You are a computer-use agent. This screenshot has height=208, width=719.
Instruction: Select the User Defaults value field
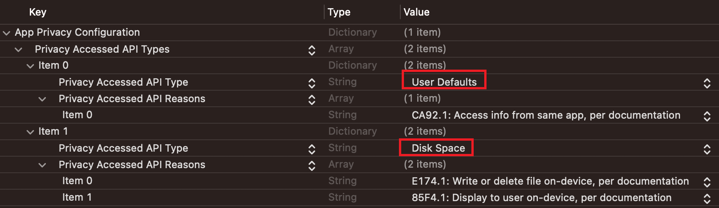point(444,82)
